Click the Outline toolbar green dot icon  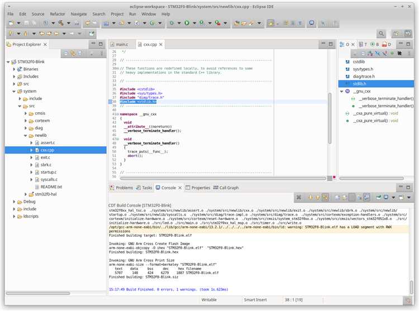[392, 54]
